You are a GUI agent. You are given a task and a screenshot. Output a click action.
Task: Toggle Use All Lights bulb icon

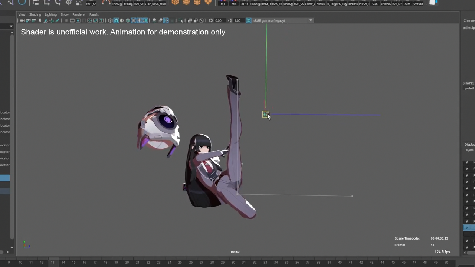pyautogui.click(x=139, y=20)
